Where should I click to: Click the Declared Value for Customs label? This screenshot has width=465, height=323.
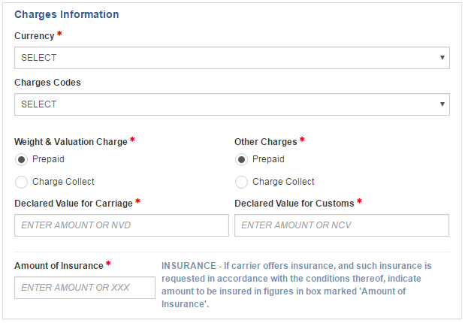click(x=294, y=204)
